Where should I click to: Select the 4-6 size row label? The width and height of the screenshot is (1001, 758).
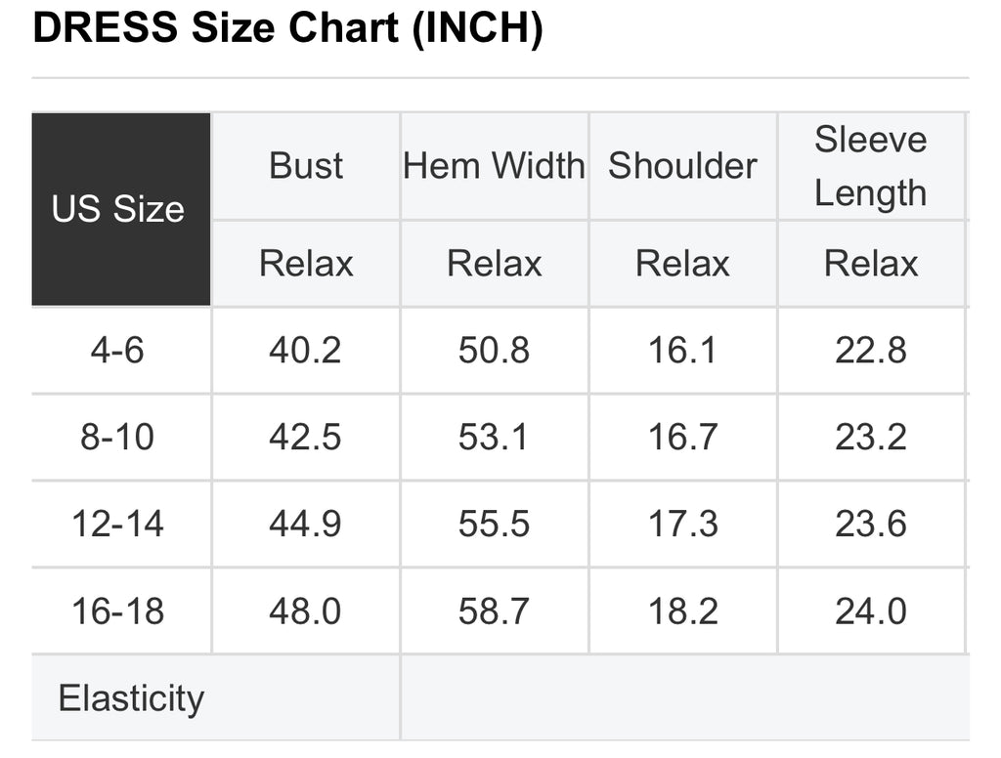(117, 351)
